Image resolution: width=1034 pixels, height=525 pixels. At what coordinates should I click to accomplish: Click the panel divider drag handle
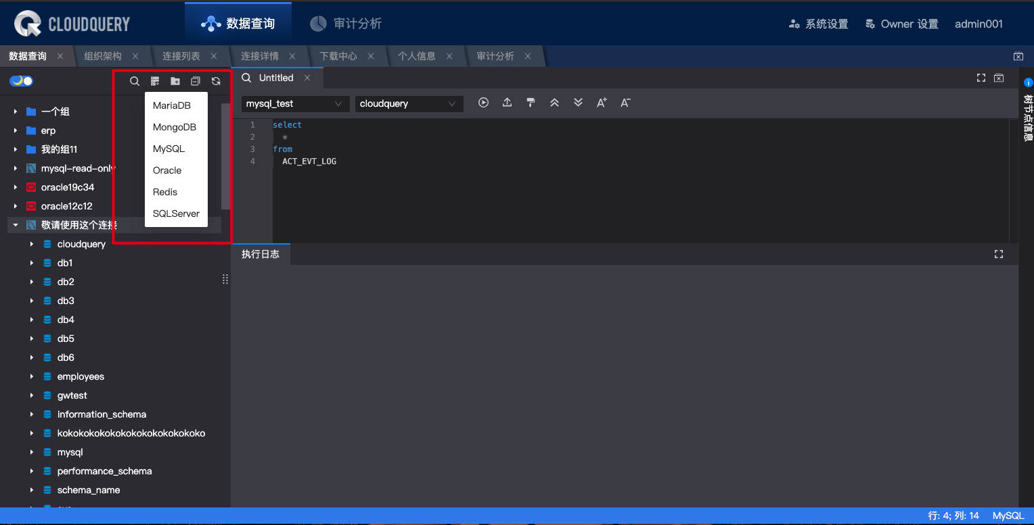pyautogui.click(x=225, y=279)
